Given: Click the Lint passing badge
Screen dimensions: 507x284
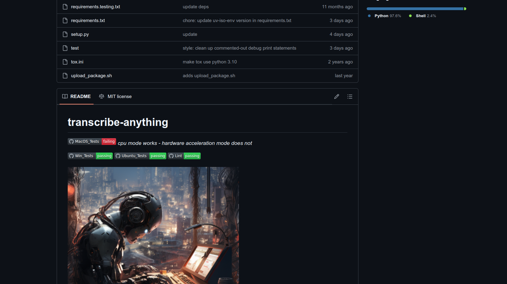Looking at the screenshot, I should pyautogui.click(x=184, y=156).
